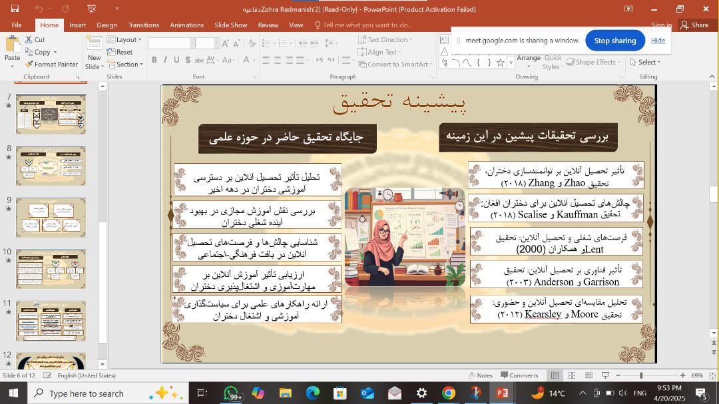Screen dimensions: 719x404
Task: Toggle Comments pane in status bar
Action: click(519, 375)
